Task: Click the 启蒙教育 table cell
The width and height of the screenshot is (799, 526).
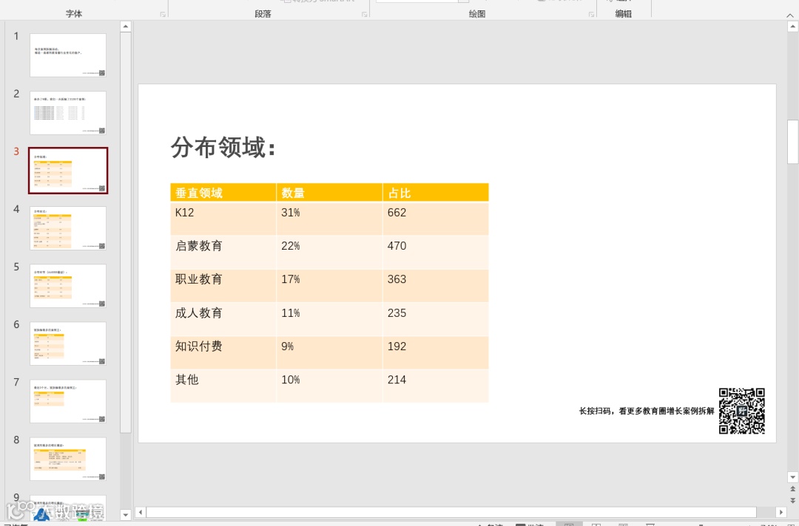Action: click(x=223, y=253)
